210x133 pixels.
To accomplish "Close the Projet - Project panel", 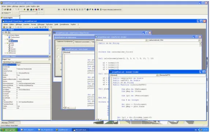I will 50,30.
